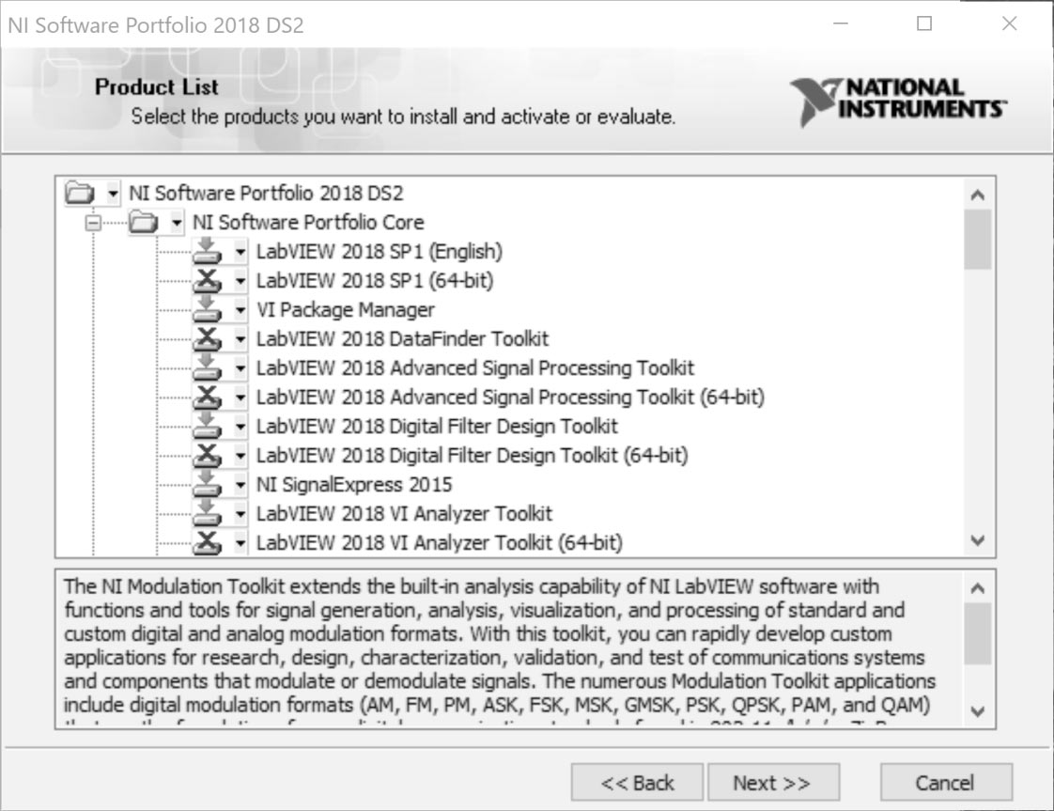
Task: Click the folder icon for NI Software Portfolio Core
Action: [143, 223]
